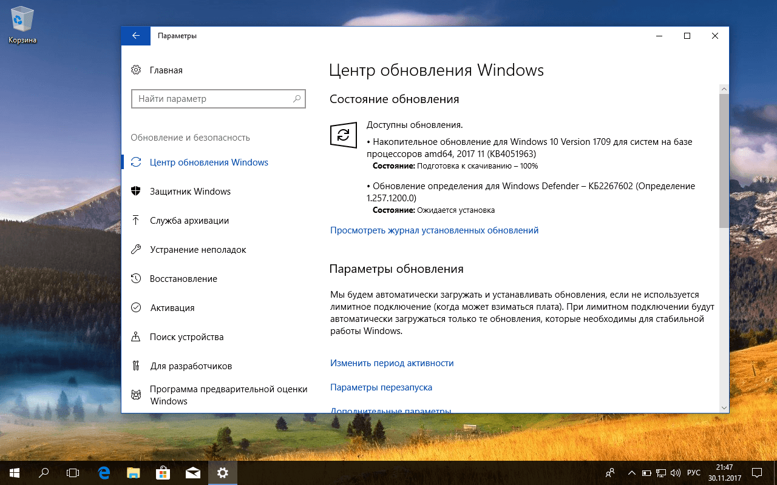Switch the РУС input language indicator
Viewport: 777px width, 485px height.
click(694, 472)
